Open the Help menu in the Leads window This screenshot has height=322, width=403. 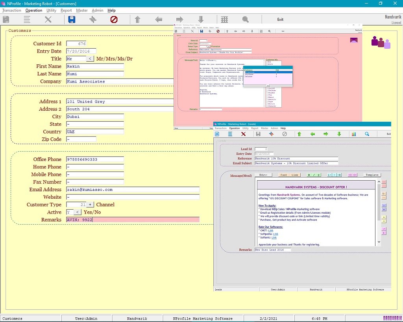(283, 128)
